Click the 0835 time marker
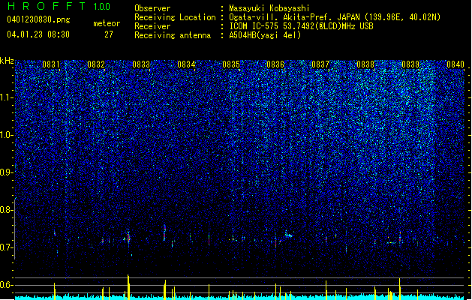 click(231, 64)
